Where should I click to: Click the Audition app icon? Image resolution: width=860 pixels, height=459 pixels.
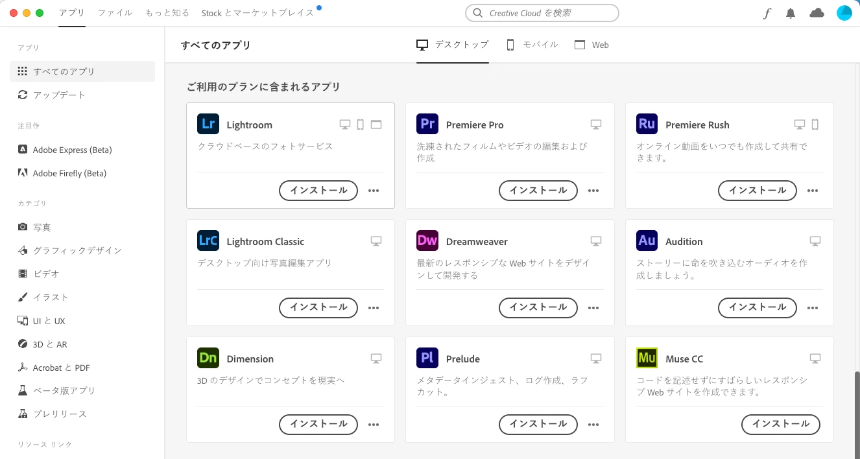pyautogui.click(x=647, y=241)
